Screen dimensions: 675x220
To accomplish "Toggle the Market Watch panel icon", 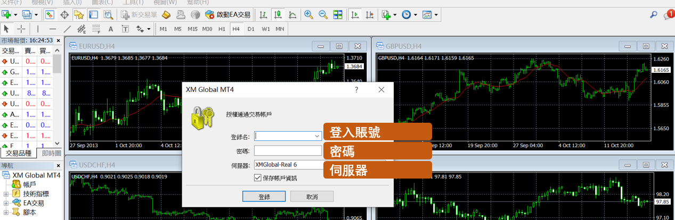I will point(50,15).
